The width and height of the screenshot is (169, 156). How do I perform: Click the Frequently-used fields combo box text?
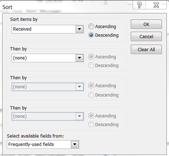point(31,144)
